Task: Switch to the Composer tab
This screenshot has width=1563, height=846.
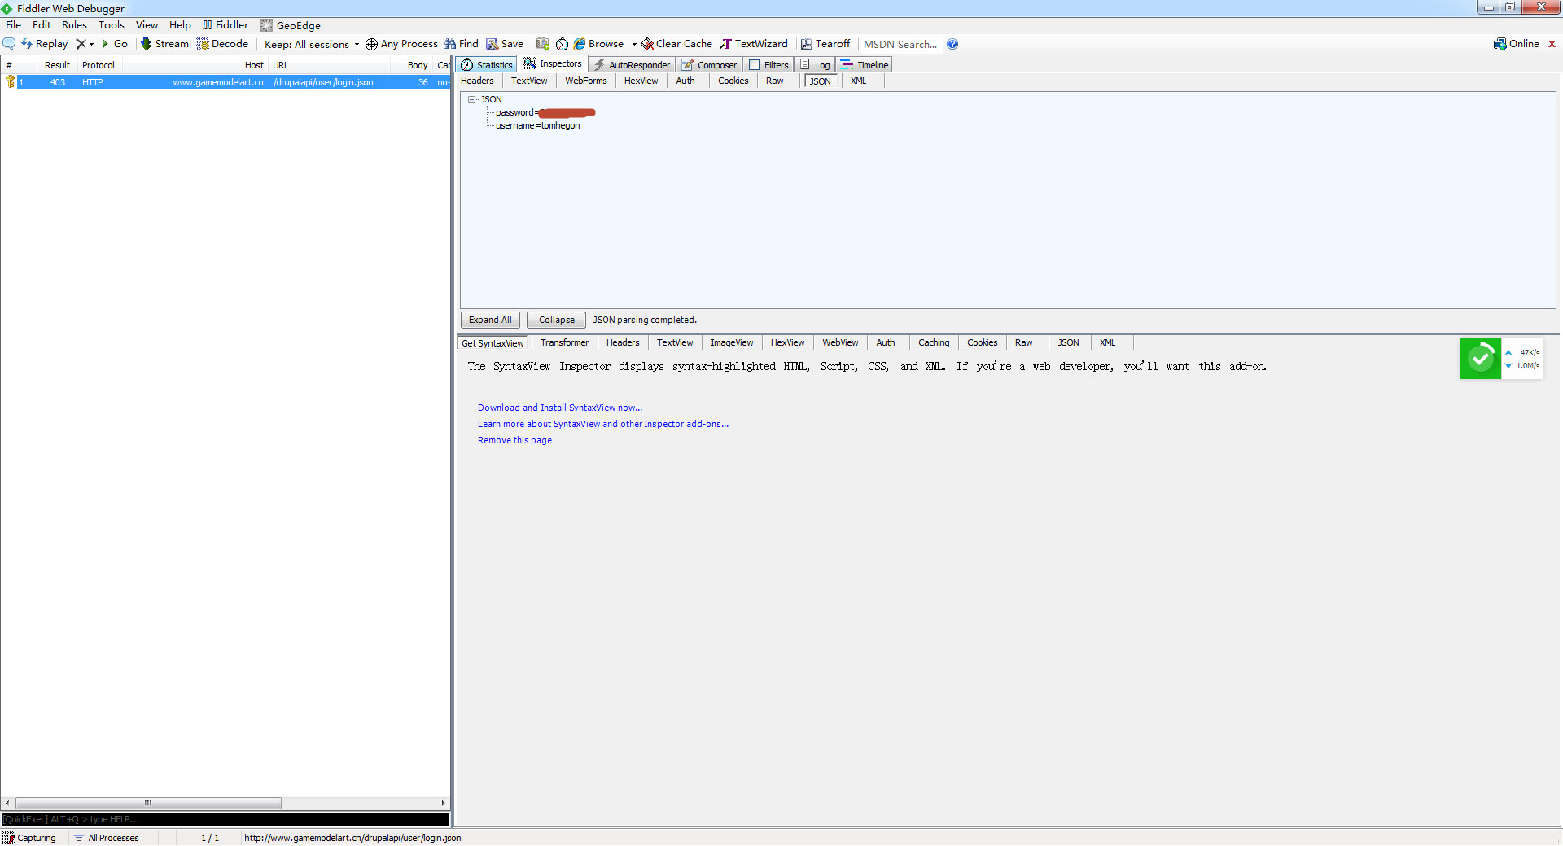Action: [709, 65]
